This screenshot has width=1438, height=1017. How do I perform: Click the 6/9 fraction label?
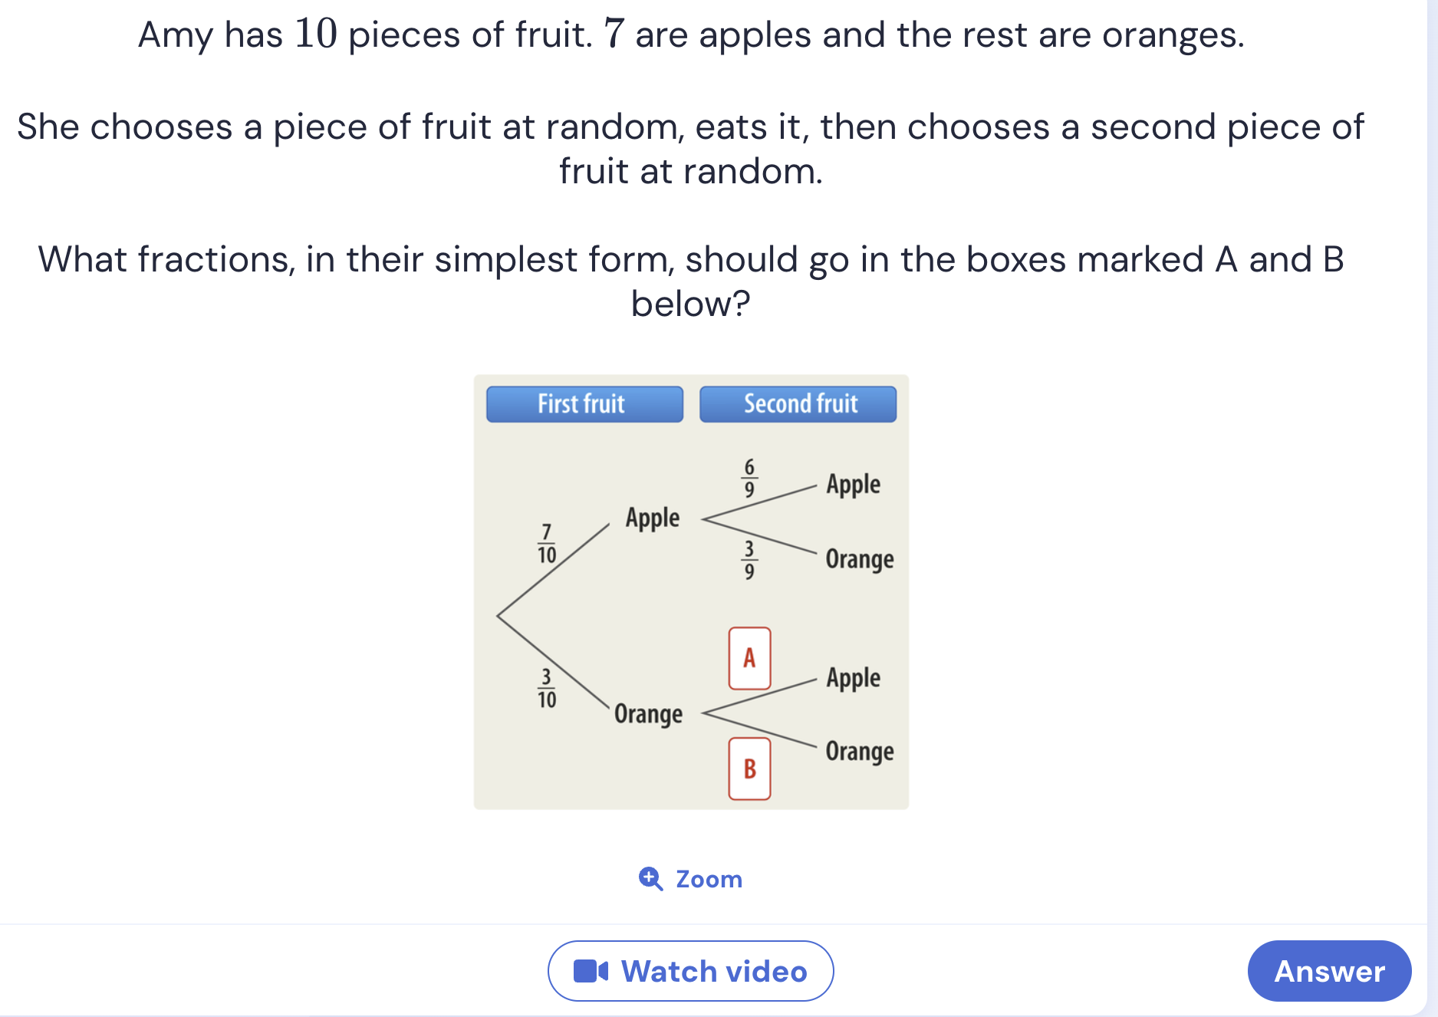(749, 478)
